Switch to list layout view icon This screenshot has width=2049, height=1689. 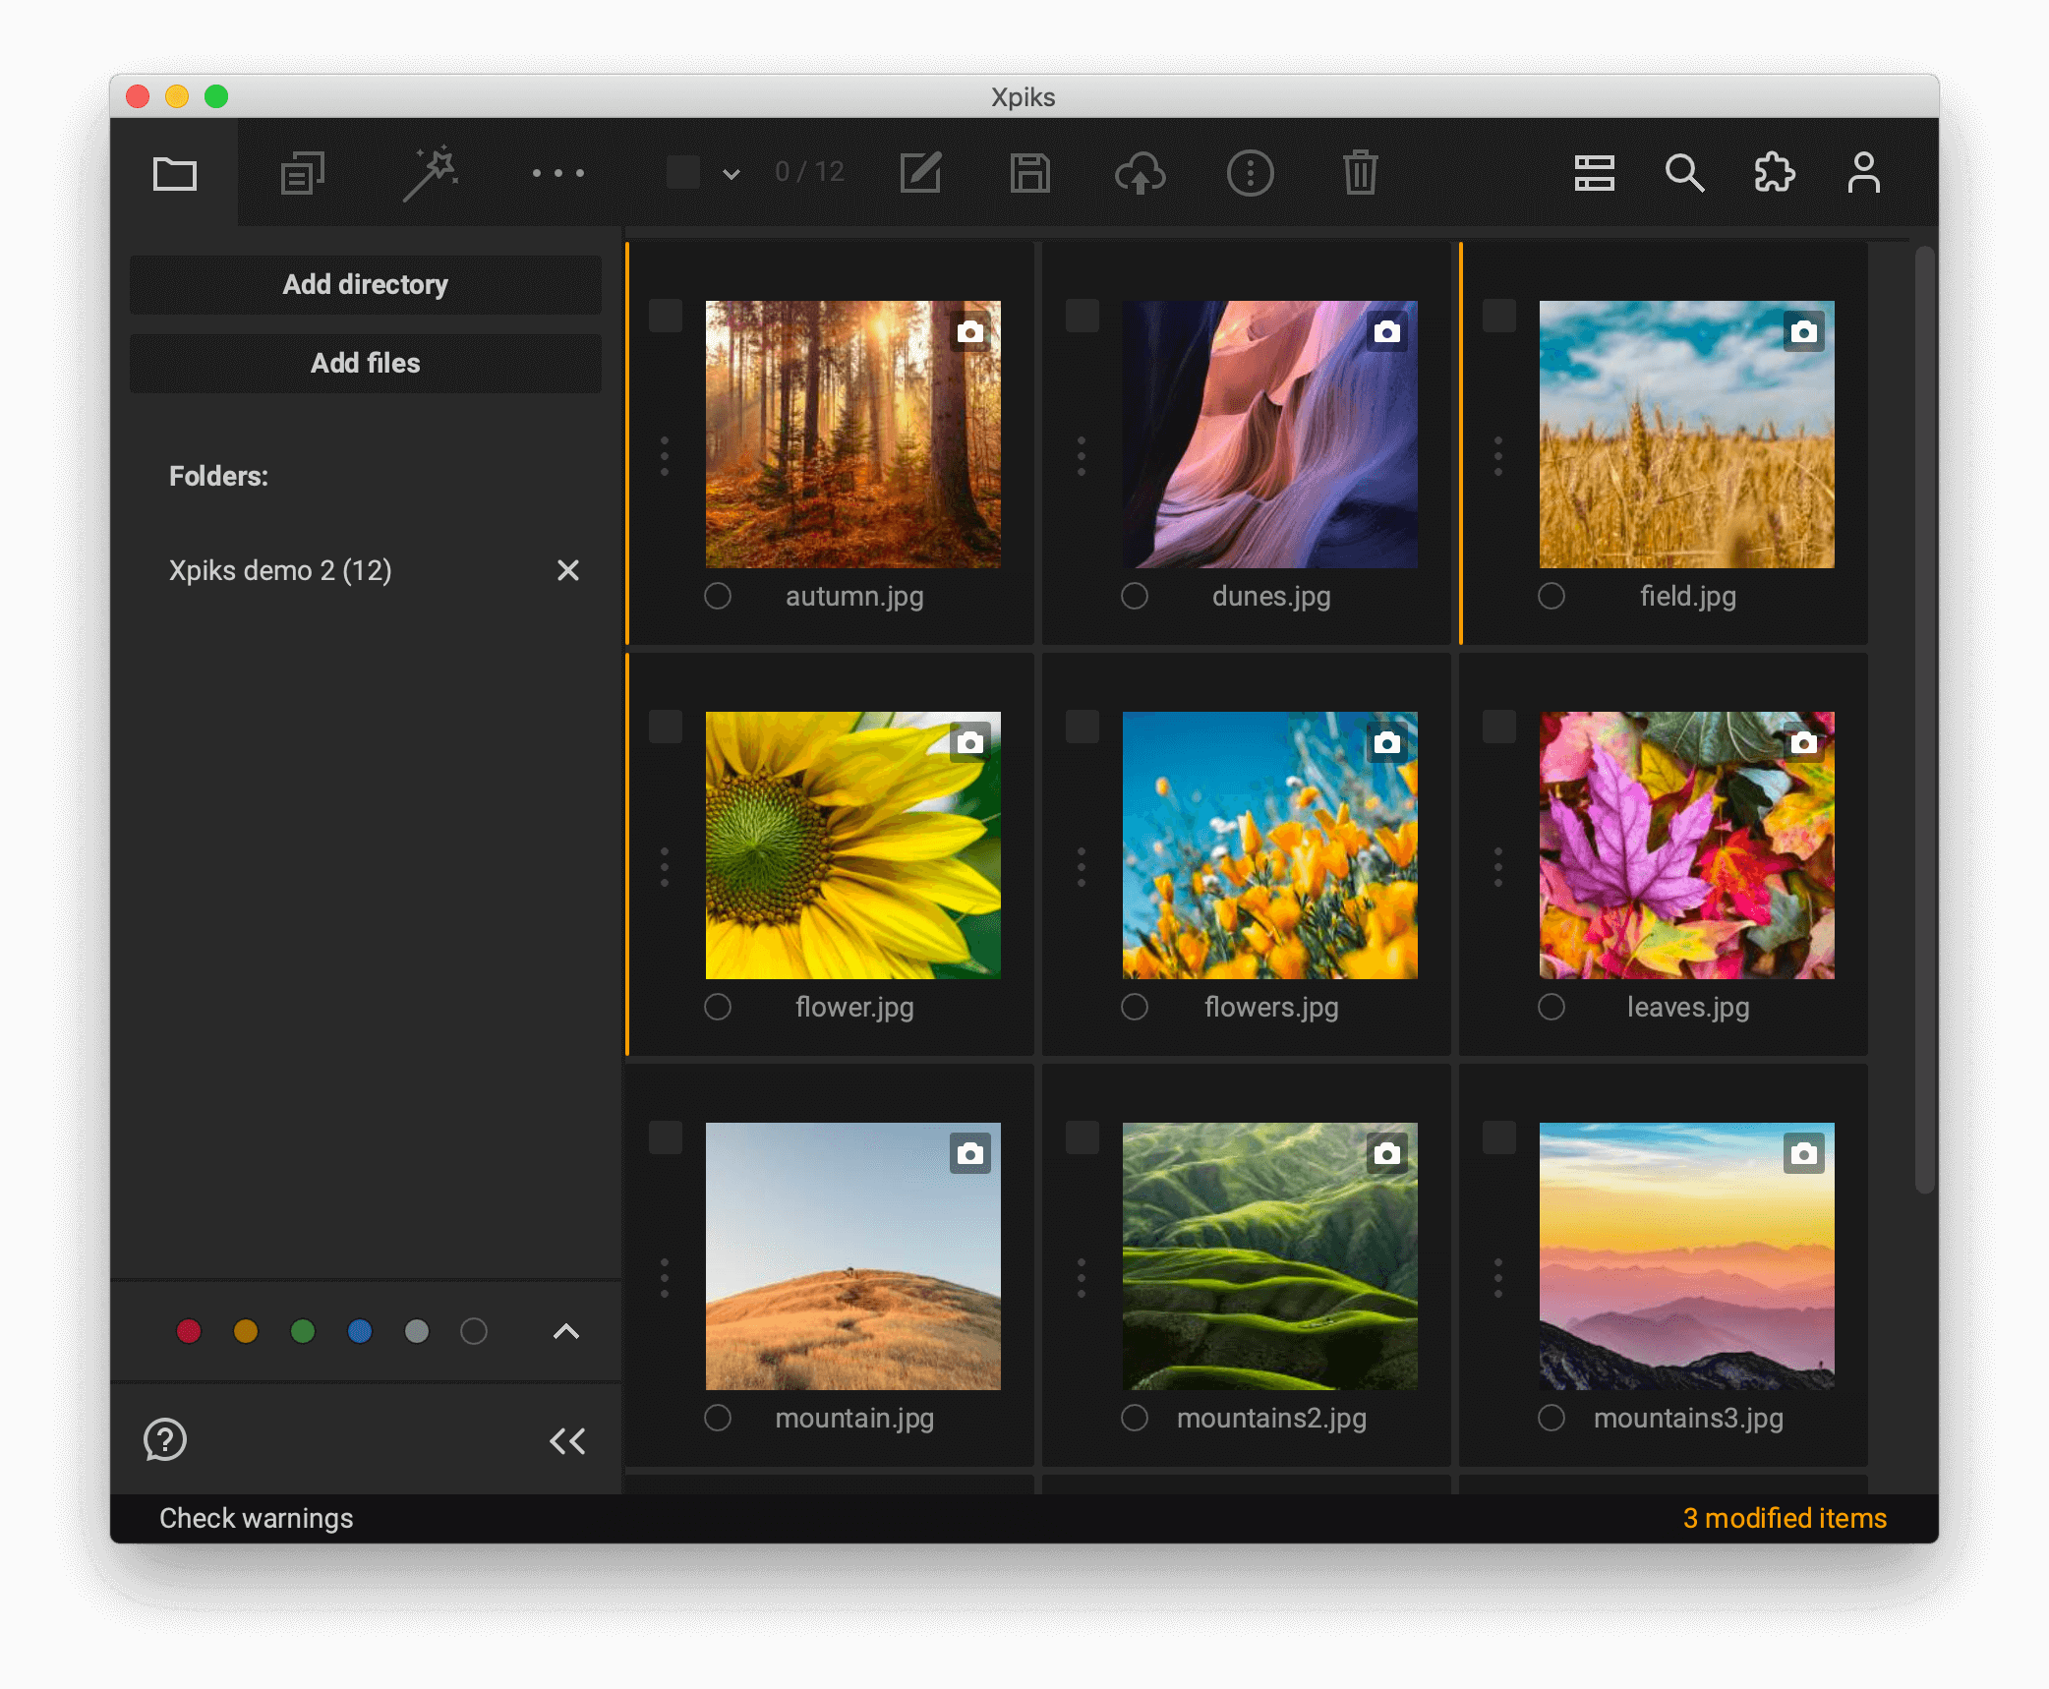[x=1594, y=173]
